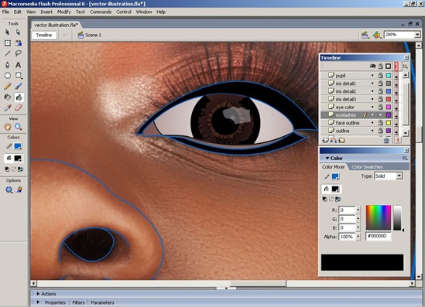The height and width of the screenshot is (307, 425).
Task: Toggle outline view for iris detail3 layer
Action: click(x=389, y=99)
